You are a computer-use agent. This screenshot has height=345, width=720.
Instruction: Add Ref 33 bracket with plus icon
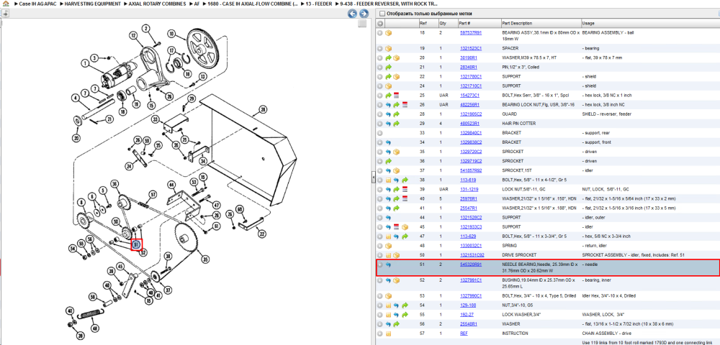(x=380, y=133)
